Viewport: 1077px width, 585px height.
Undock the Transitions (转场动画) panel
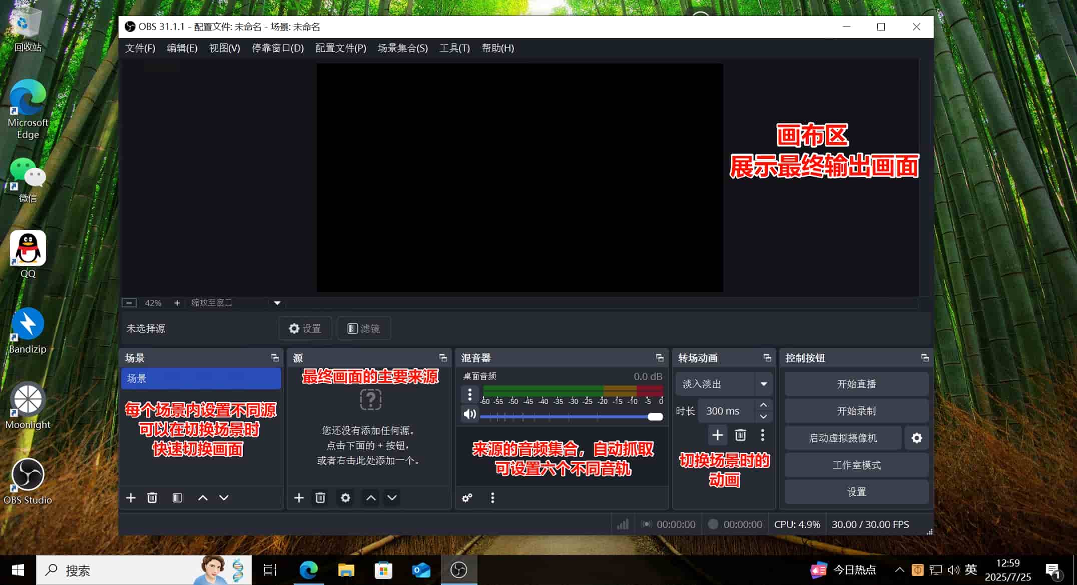[767, 357]
